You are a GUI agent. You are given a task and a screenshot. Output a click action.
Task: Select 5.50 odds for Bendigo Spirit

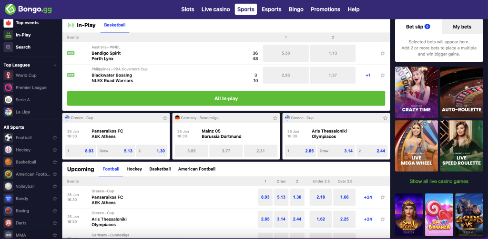(286, 53)
